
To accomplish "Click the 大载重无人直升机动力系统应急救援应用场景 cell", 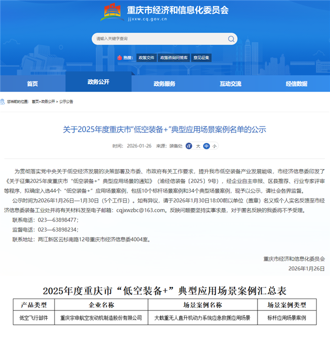I will point(202,318).
